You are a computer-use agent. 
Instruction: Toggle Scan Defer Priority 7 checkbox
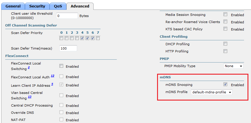(x=98, y=38)
